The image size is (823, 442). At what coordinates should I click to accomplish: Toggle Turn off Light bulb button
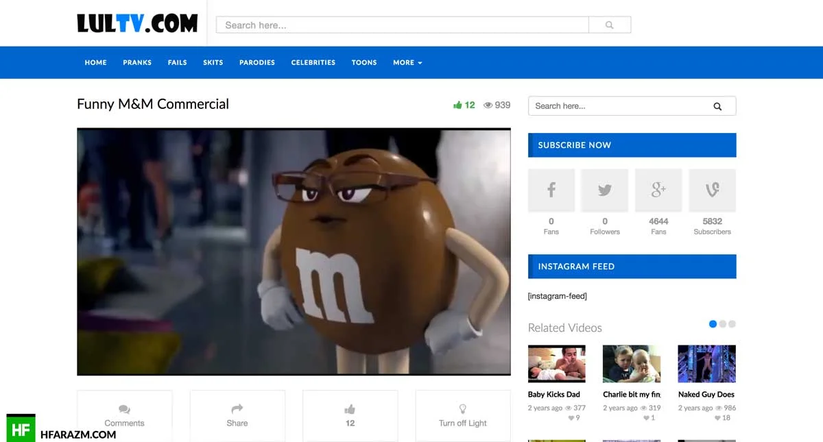coord(463,415)
